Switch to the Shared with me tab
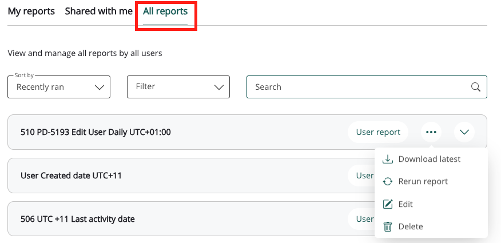Viewport: 501px width, 243px height. (x=98, y=11)
